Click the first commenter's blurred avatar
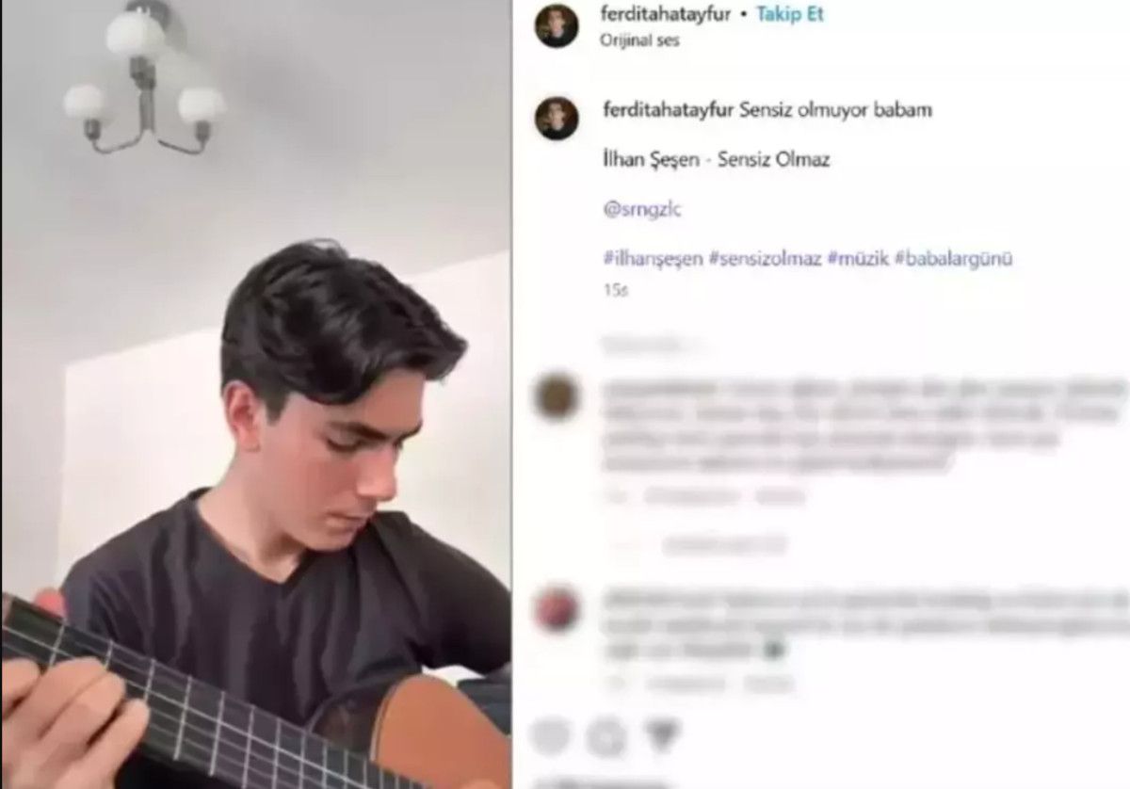Image resolution: width=1130 pixels, height=789 pixels. pyautogui.click(x=557, y=396)
